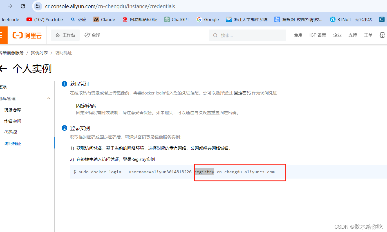Screen dimensions: 387x232
Task: Click the highlighted word registry in command
Action: pos(205,172)
